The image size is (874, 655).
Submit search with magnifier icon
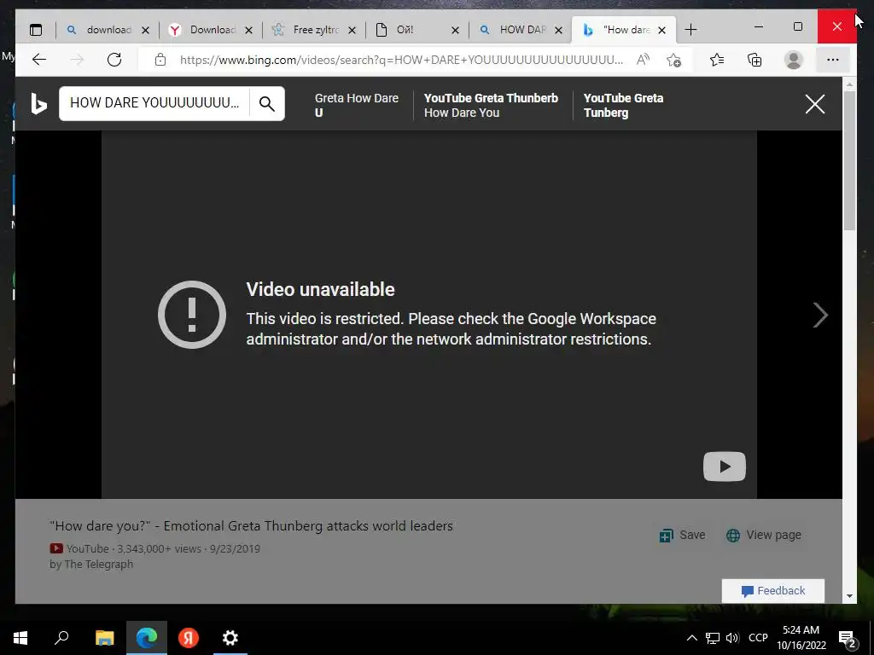267,103
